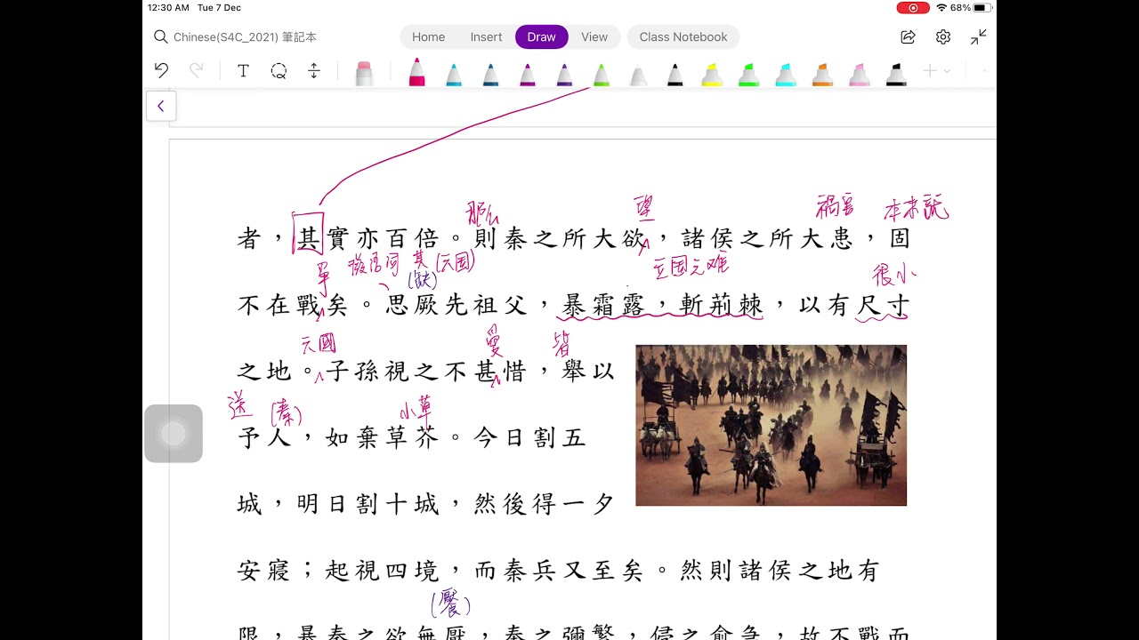Open the Insert tab

pos(486,36)
